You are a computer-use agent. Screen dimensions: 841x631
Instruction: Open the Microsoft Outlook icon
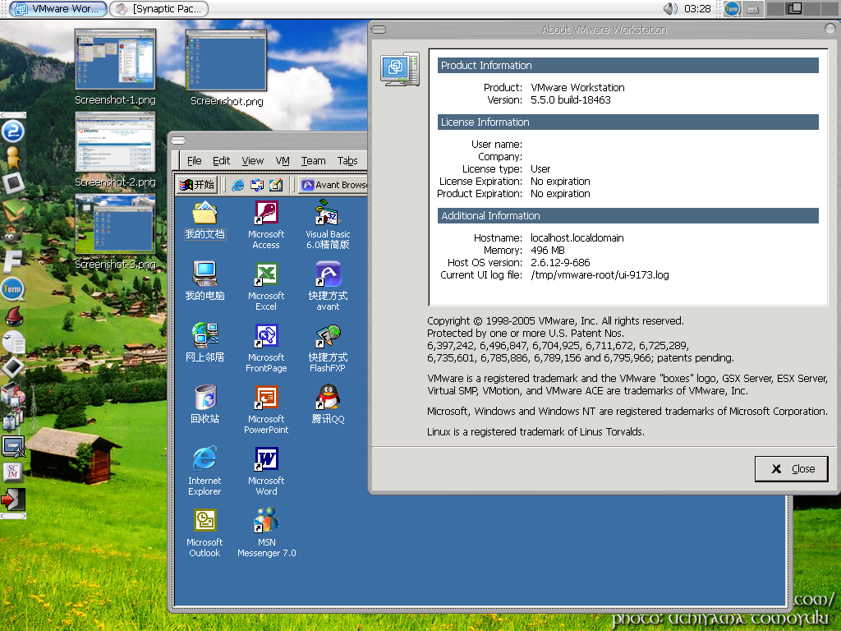tap(205, 532)
